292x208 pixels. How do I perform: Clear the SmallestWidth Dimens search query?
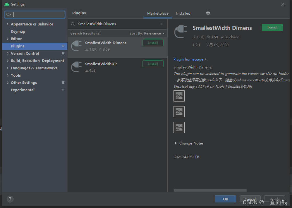click(161, 24)
